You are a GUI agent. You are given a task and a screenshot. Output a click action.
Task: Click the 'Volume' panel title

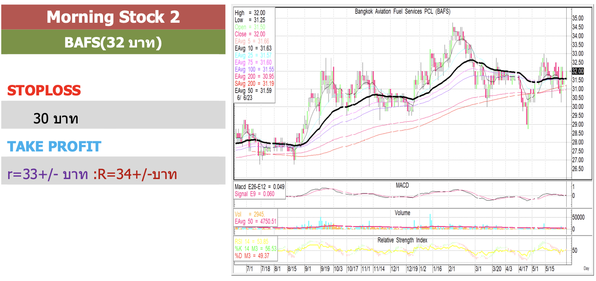tap(402, 213)
